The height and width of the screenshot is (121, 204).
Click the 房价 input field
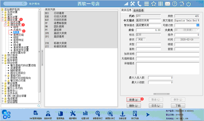point(148,30)
